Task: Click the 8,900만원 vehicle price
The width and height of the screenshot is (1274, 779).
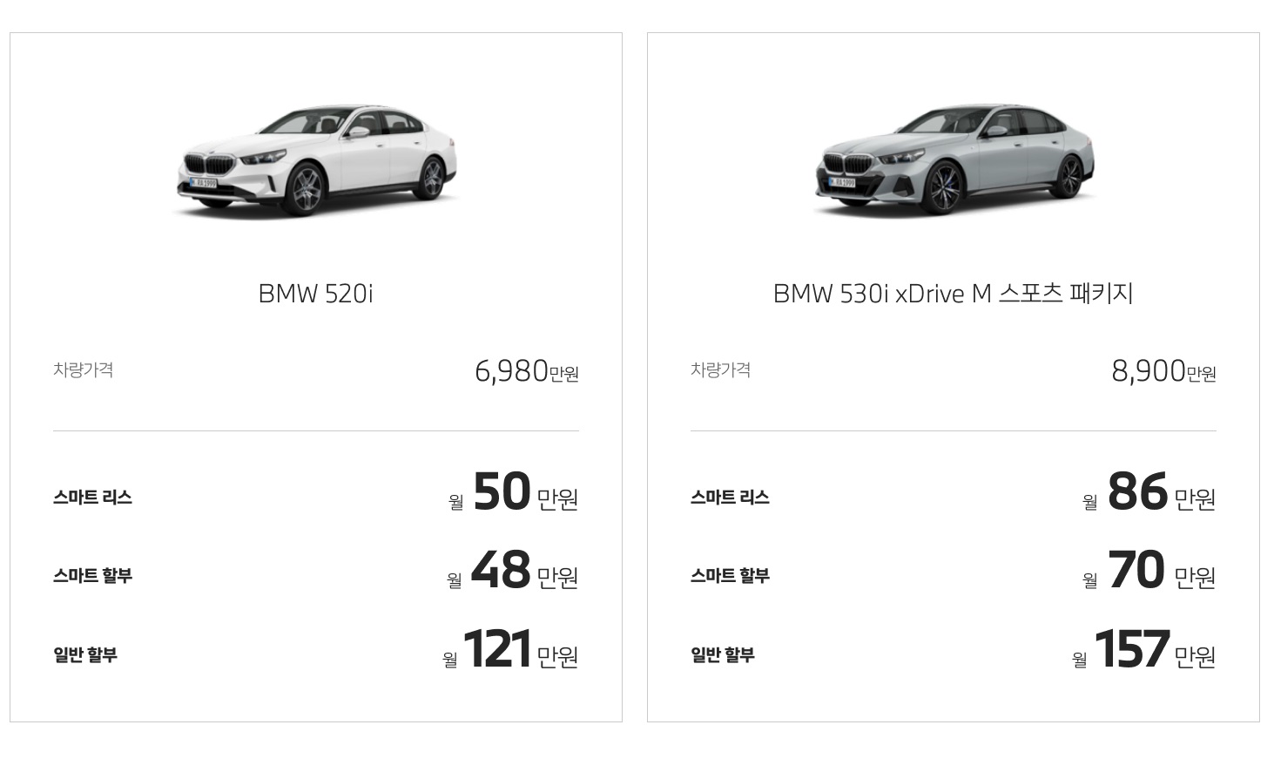Action: [1163, 372]
